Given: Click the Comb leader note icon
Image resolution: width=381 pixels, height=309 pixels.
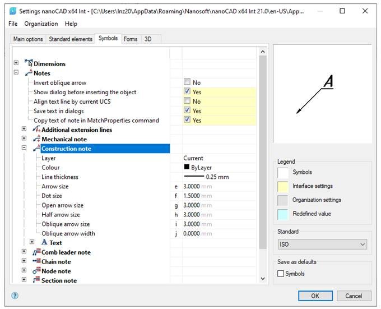Looking at the screenshot, I should (x=36, y=252).
